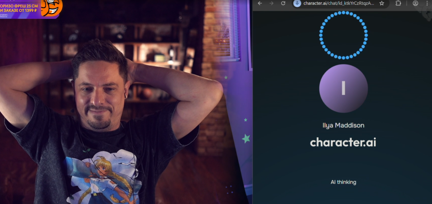Reload the character.ai page
The width and height of the screenshot is (432, 204).
[283, 3]
